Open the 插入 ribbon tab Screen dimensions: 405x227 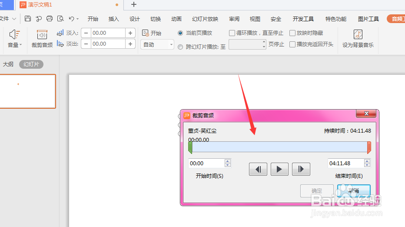[114, 19]
